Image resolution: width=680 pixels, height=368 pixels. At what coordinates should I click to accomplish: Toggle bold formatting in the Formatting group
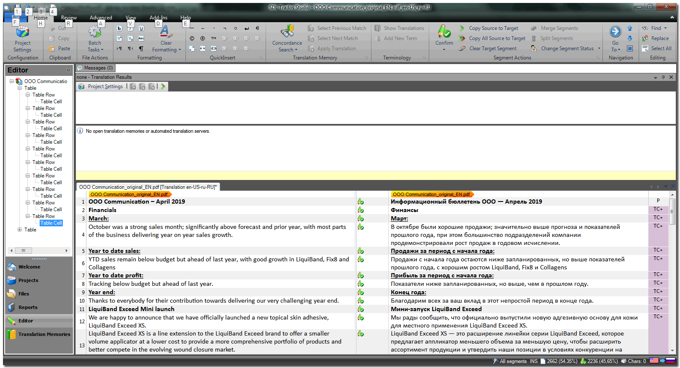(x=119, y=28)
